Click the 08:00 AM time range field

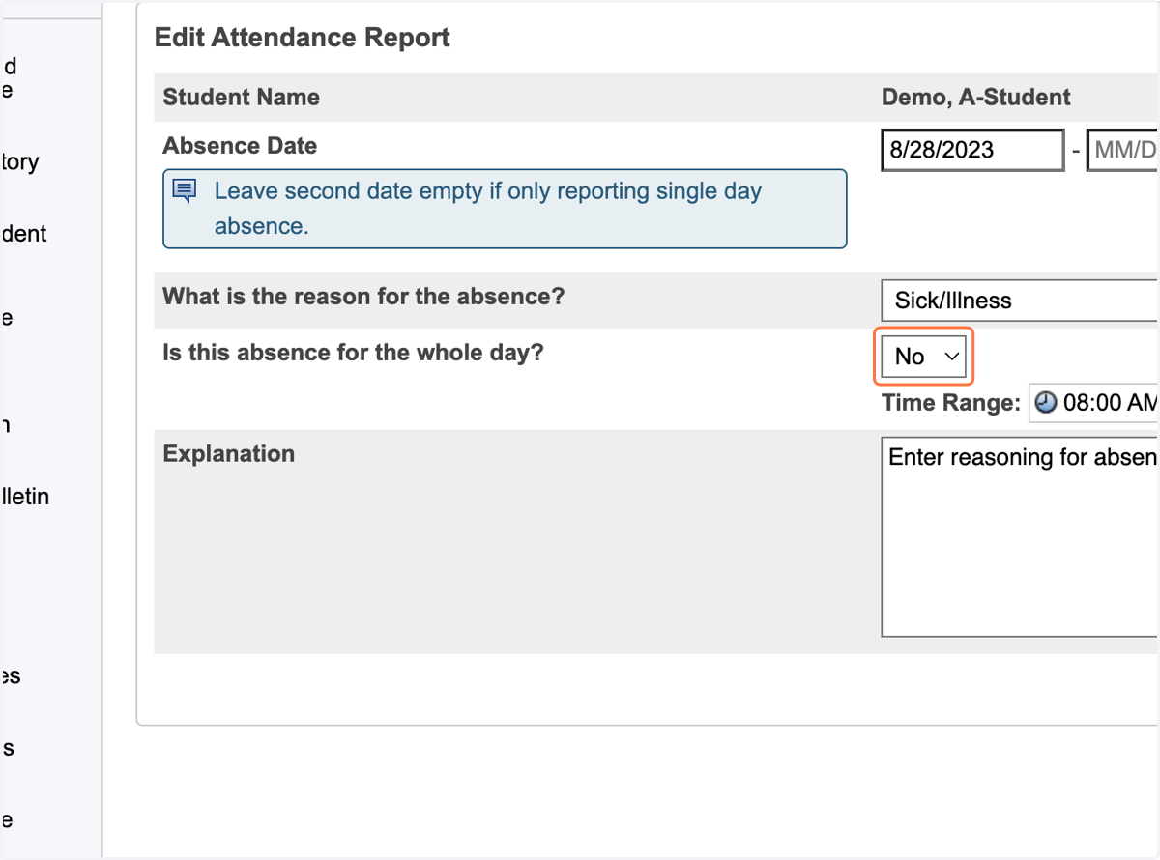tap(1094, 402)
